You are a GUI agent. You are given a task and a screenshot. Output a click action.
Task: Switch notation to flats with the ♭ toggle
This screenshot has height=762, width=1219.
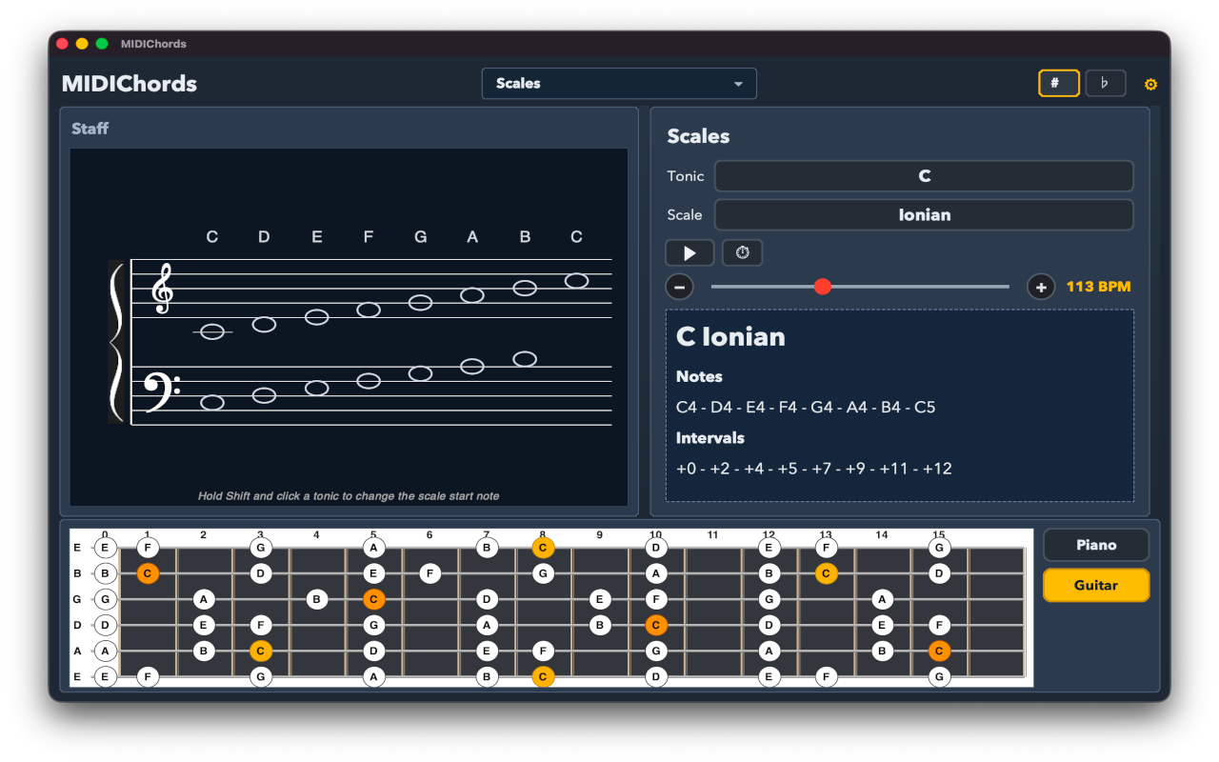pyautogui.click(x=1105, y=83)
